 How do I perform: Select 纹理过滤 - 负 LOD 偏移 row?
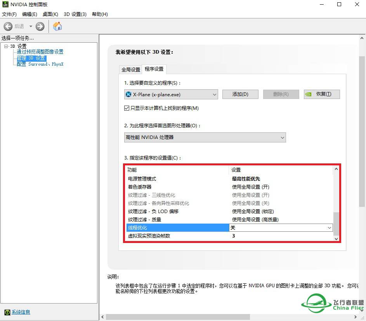230,212
